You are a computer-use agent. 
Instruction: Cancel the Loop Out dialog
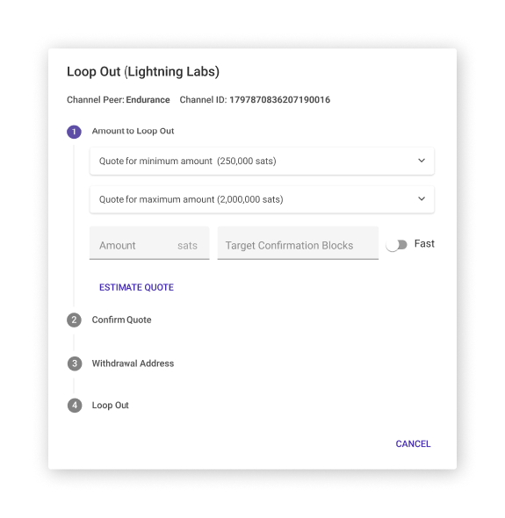click(x=413, y=443)
